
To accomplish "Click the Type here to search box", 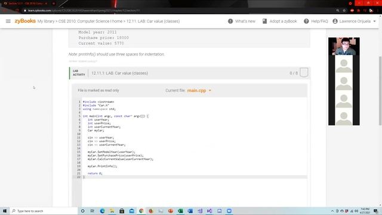I will point(44,211).
